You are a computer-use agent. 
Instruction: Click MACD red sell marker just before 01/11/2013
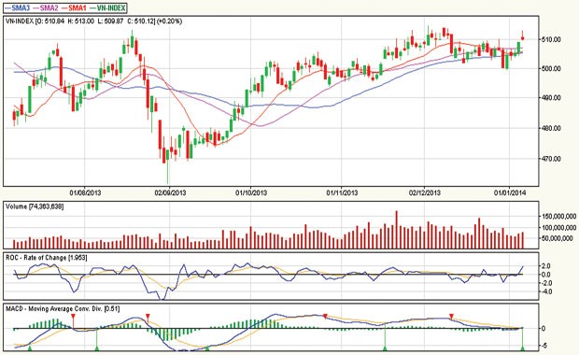[x=325, y=316]
